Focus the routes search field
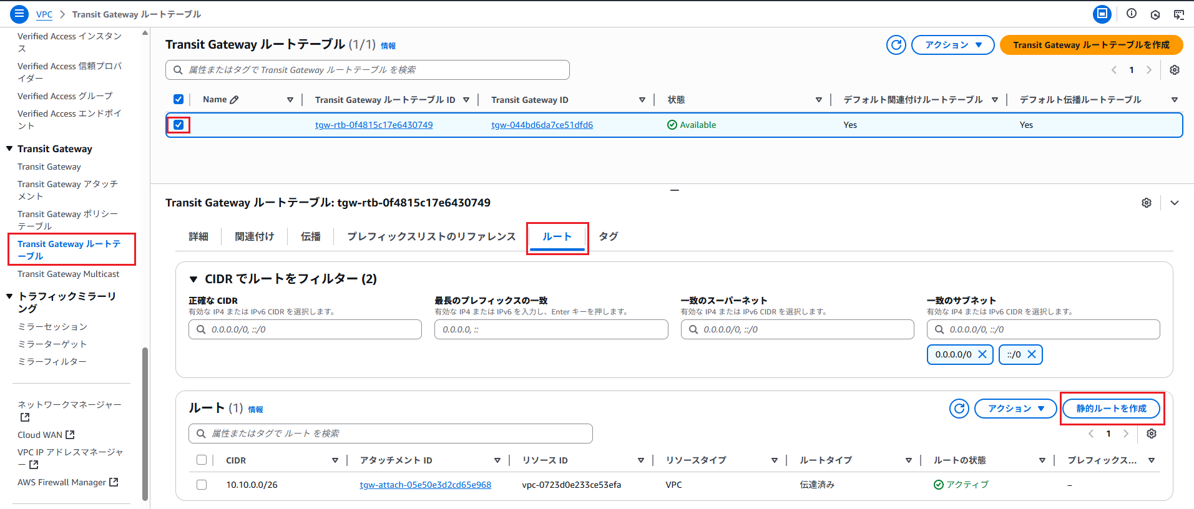This screenshot has height=509, width=1194. pos(391,434)
